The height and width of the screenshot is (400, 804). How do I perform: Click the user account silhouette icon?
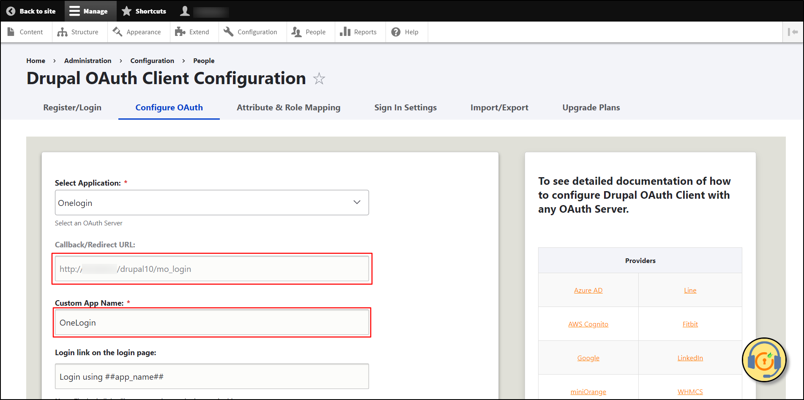185,11
